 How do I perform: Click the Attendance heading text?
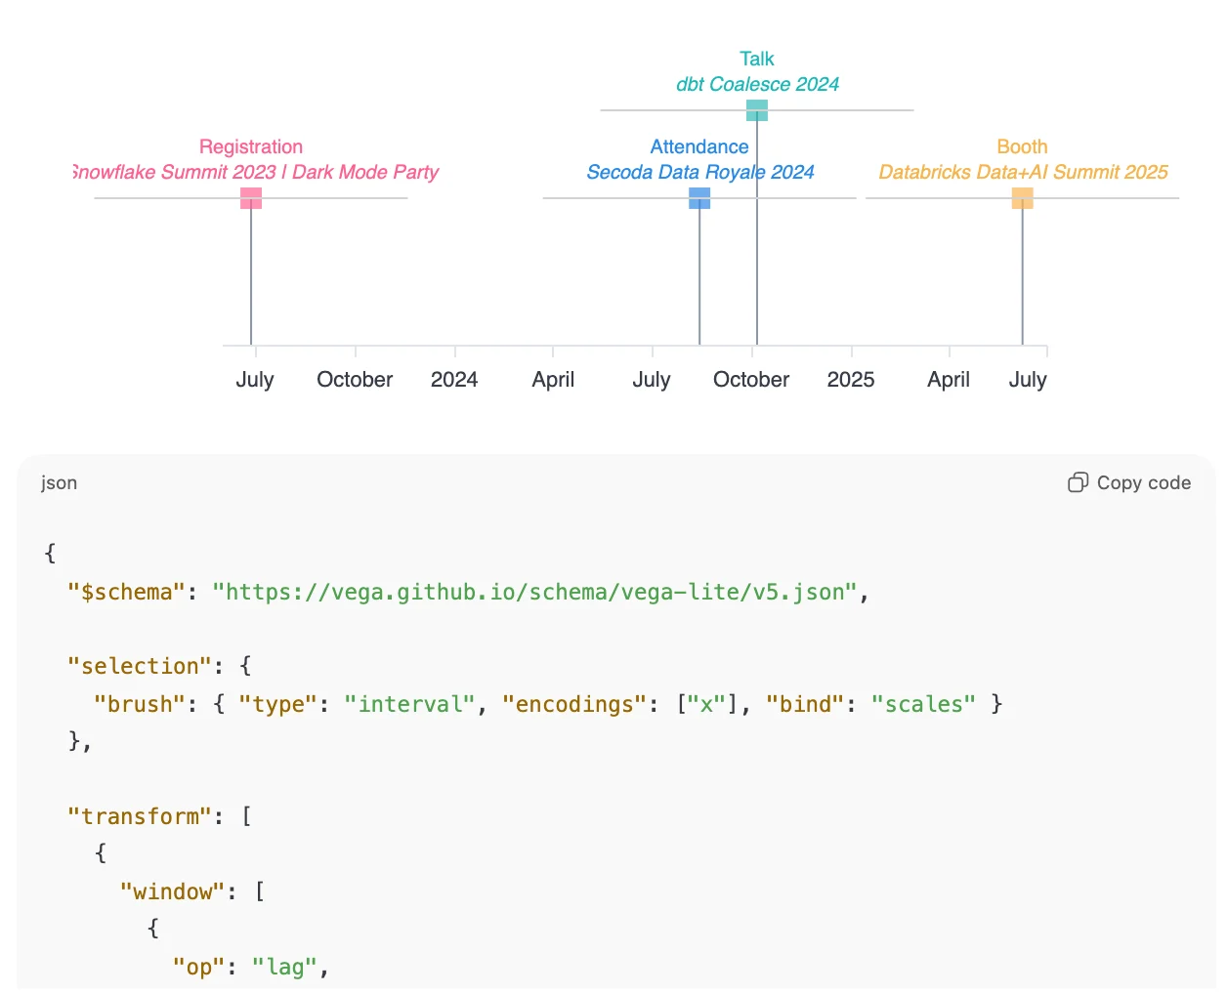(699, 146)
